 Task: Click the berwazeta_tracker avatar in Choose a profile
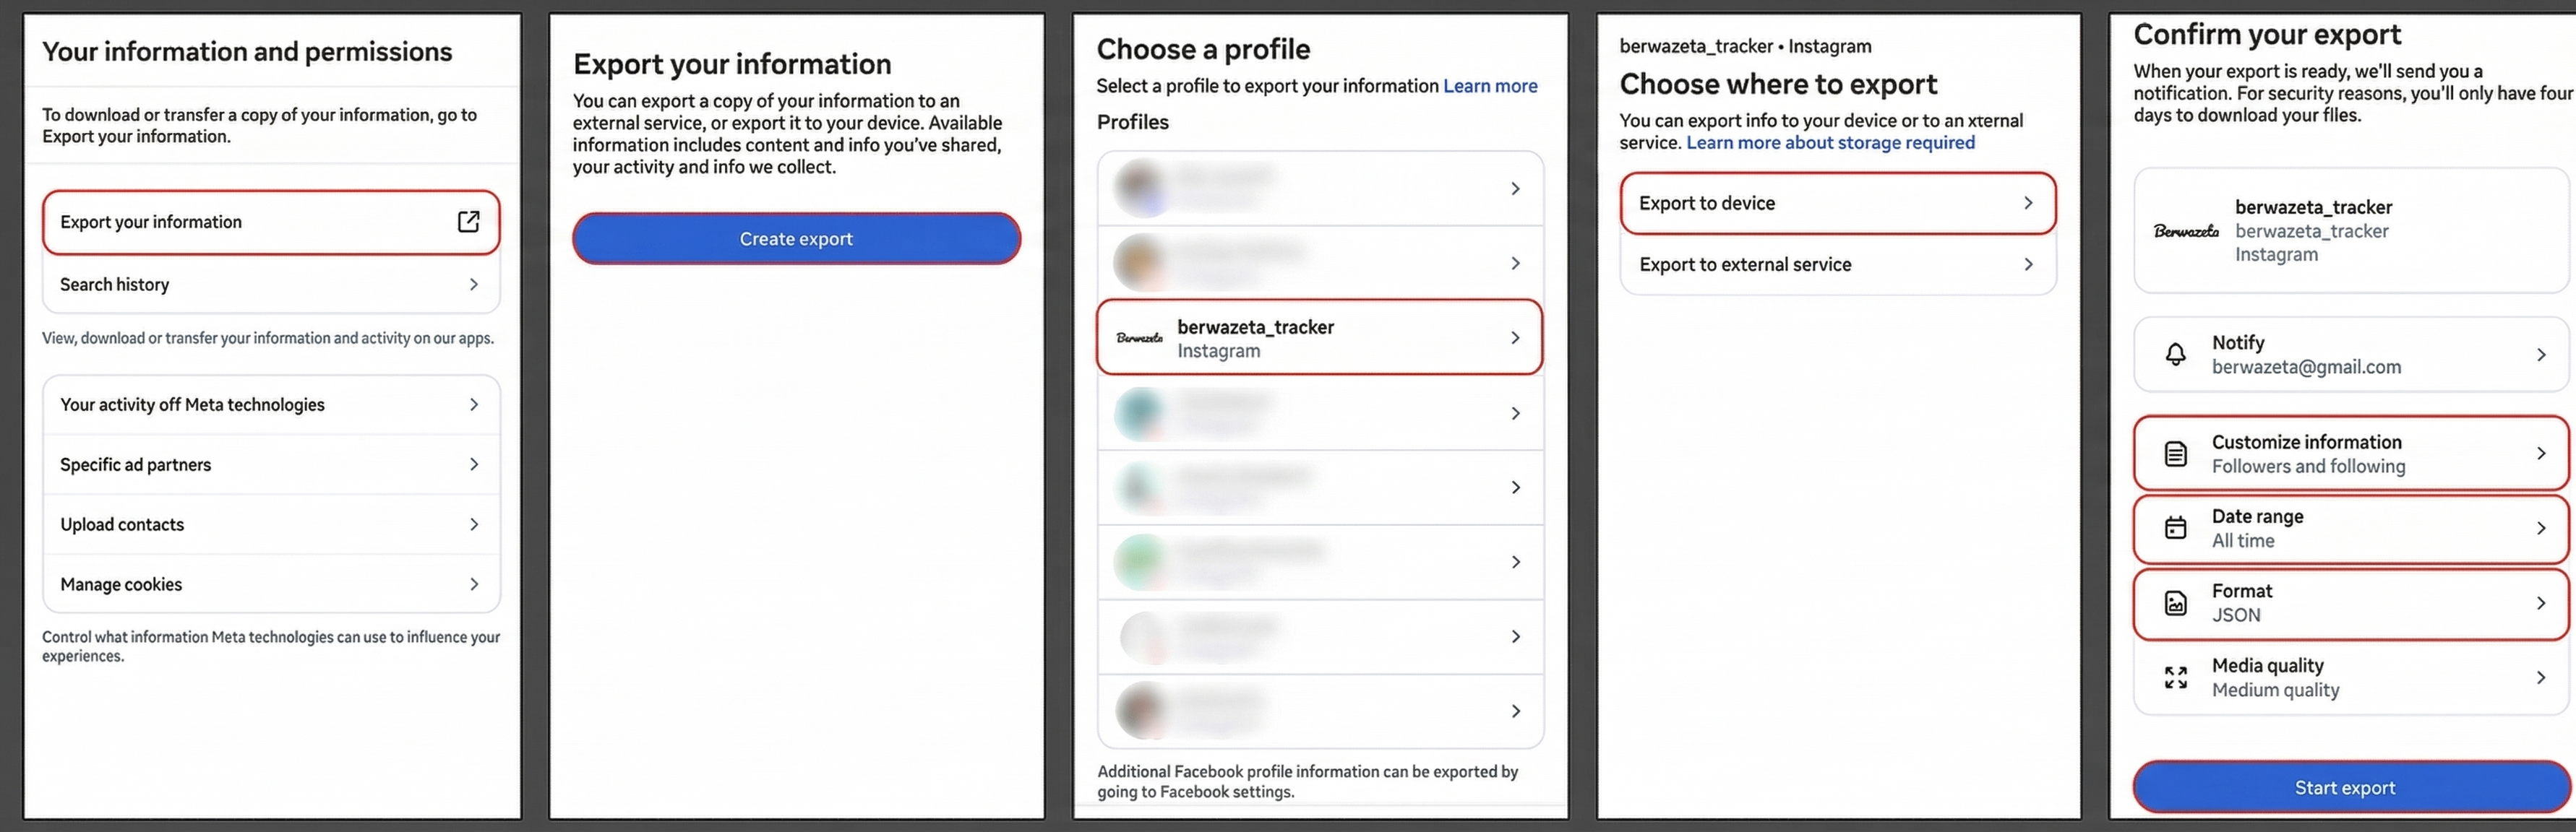click(1138, 337)
